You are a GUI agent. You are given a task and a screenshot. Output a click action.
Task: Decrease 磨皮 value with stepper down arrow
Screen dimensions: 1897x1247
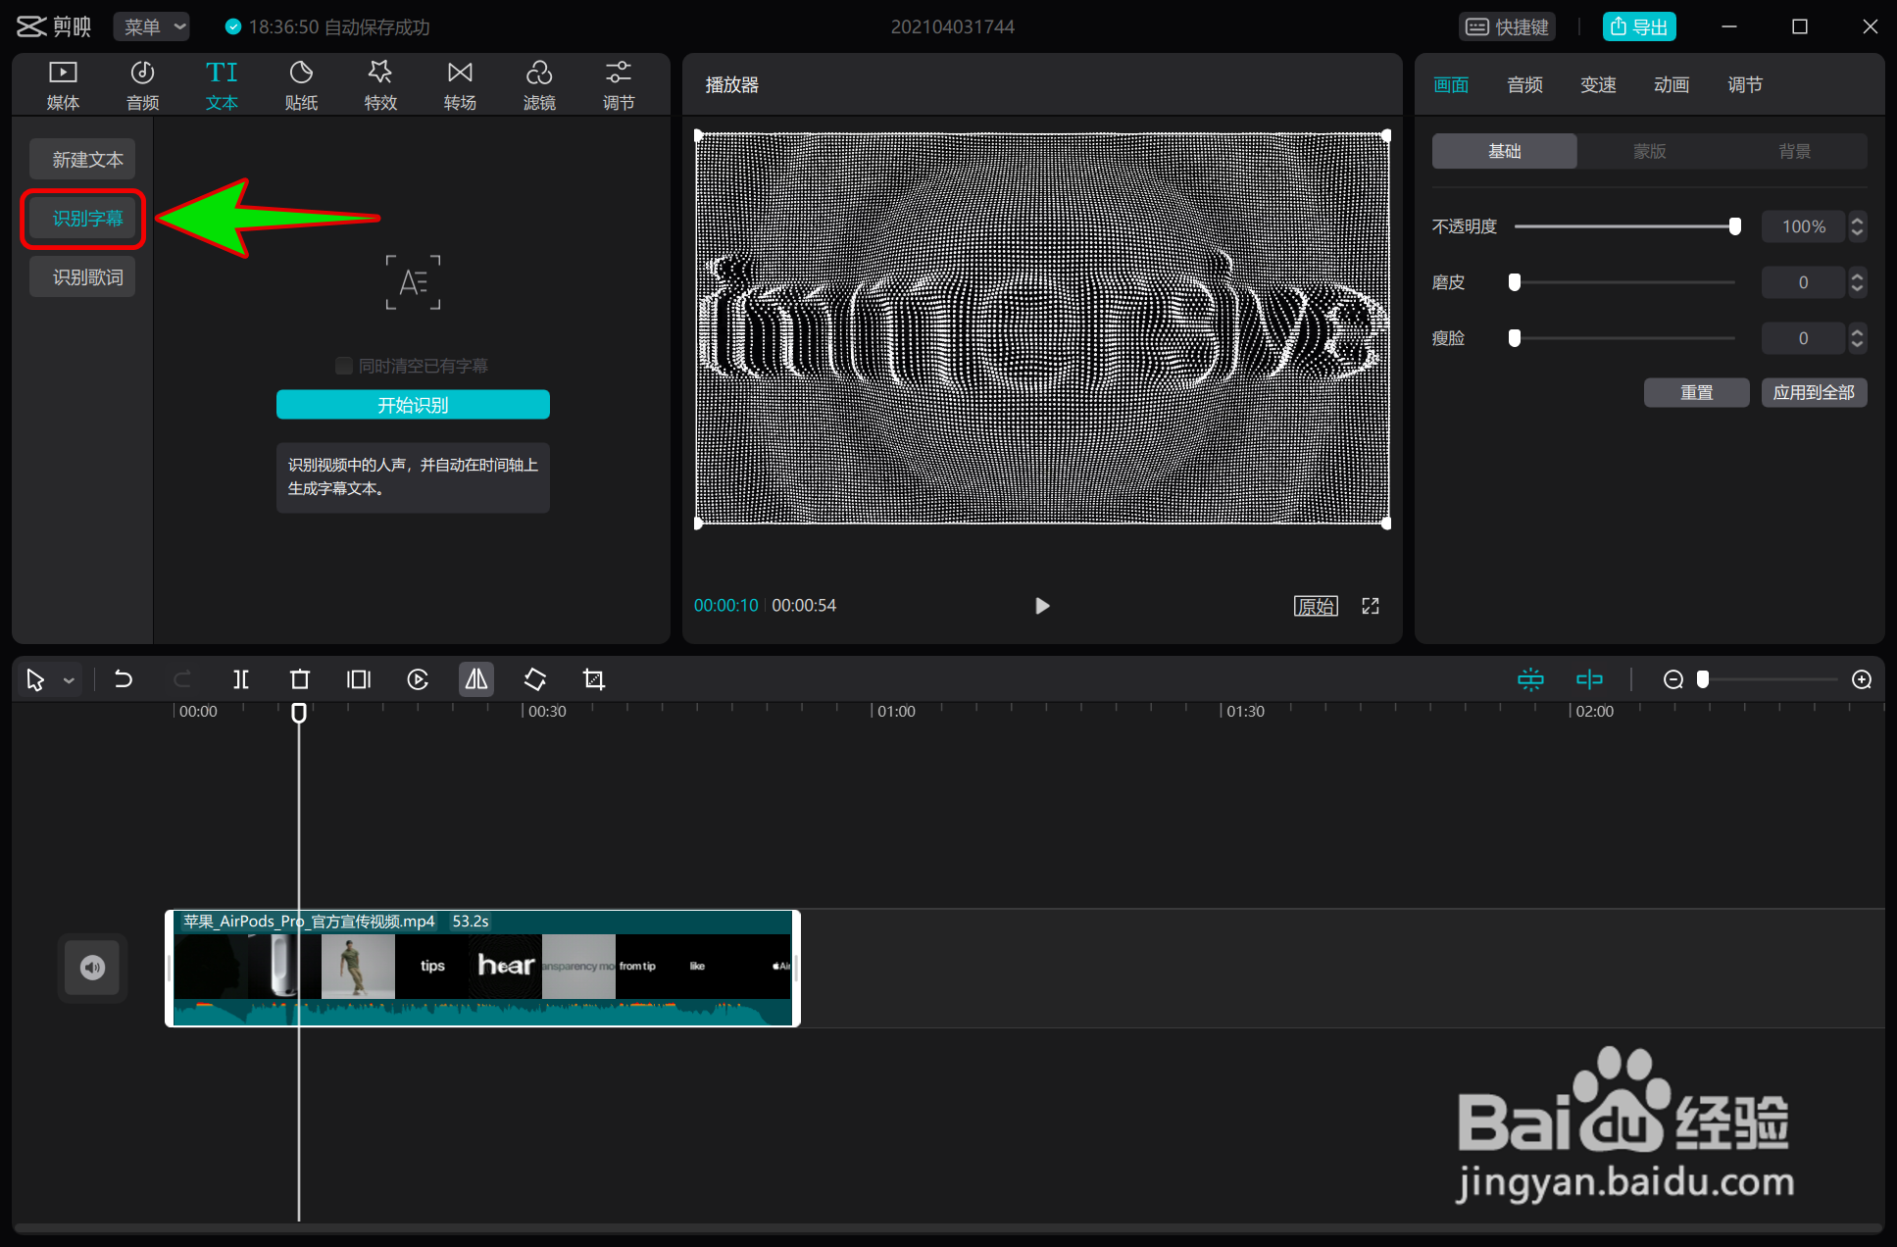[x=1857, y=290]
